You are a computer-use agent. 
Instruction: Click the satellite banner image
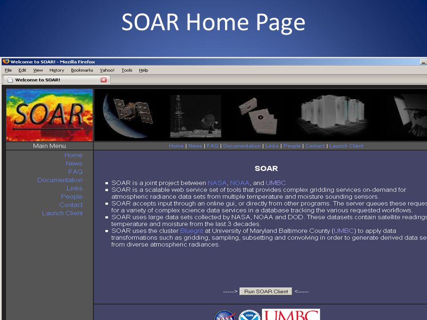[128, 115]
